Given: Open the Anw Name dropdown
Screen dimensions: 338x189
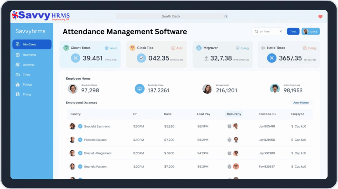Looking at the screenshot, I should [301, 103].
